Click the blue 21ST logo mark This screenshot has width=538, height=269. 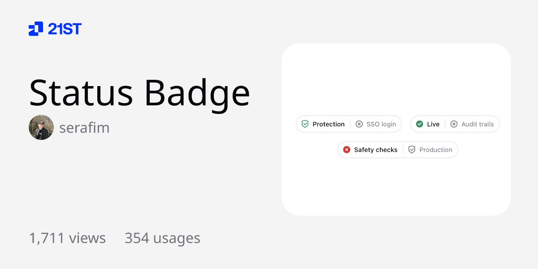pos(35,29)
